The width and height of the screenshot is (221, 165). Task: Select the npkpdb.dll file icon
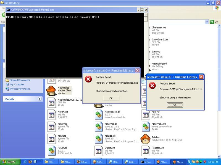pos(99,139)
